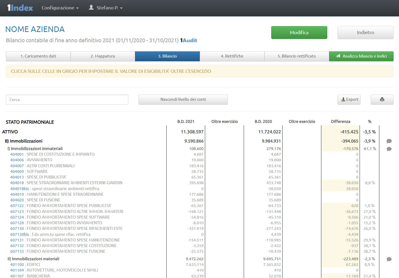Image resolution: width=399 pixels, height=278 pixels.
Task: Go to step 1. Caricamento dati
Action: (38, 56)
